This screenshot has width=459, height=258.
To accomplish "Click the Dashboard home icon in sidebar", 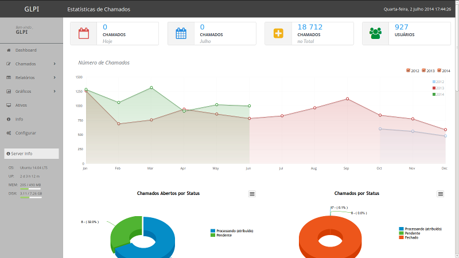I will (9, 50).
